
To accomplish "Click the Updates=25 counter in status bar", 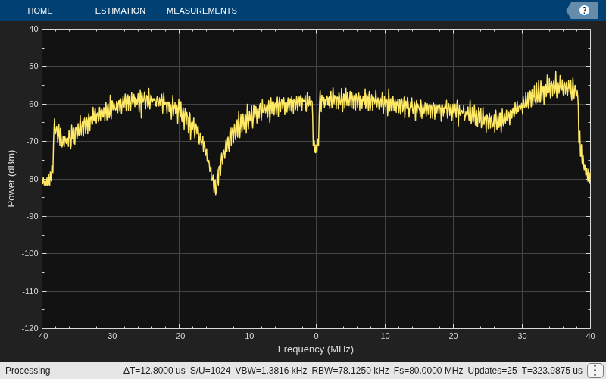I will click(492, 371).
